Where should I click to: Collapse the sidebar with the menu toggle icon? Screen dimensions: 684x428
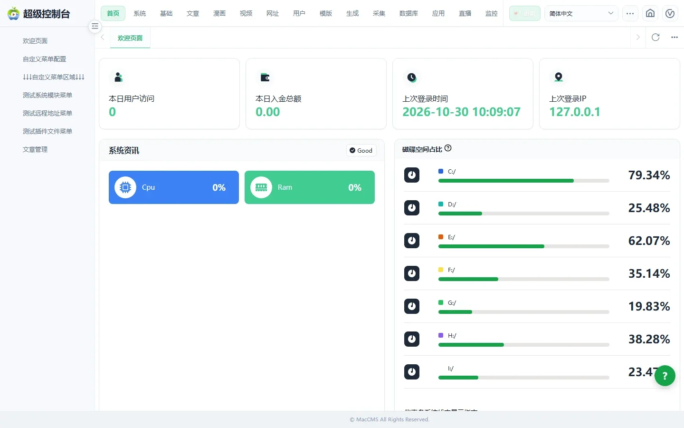click(x=95, y=26)
